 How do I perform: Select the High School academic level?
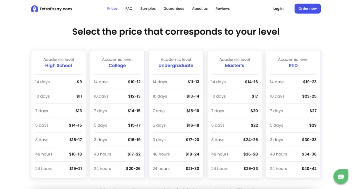(58, 66)
